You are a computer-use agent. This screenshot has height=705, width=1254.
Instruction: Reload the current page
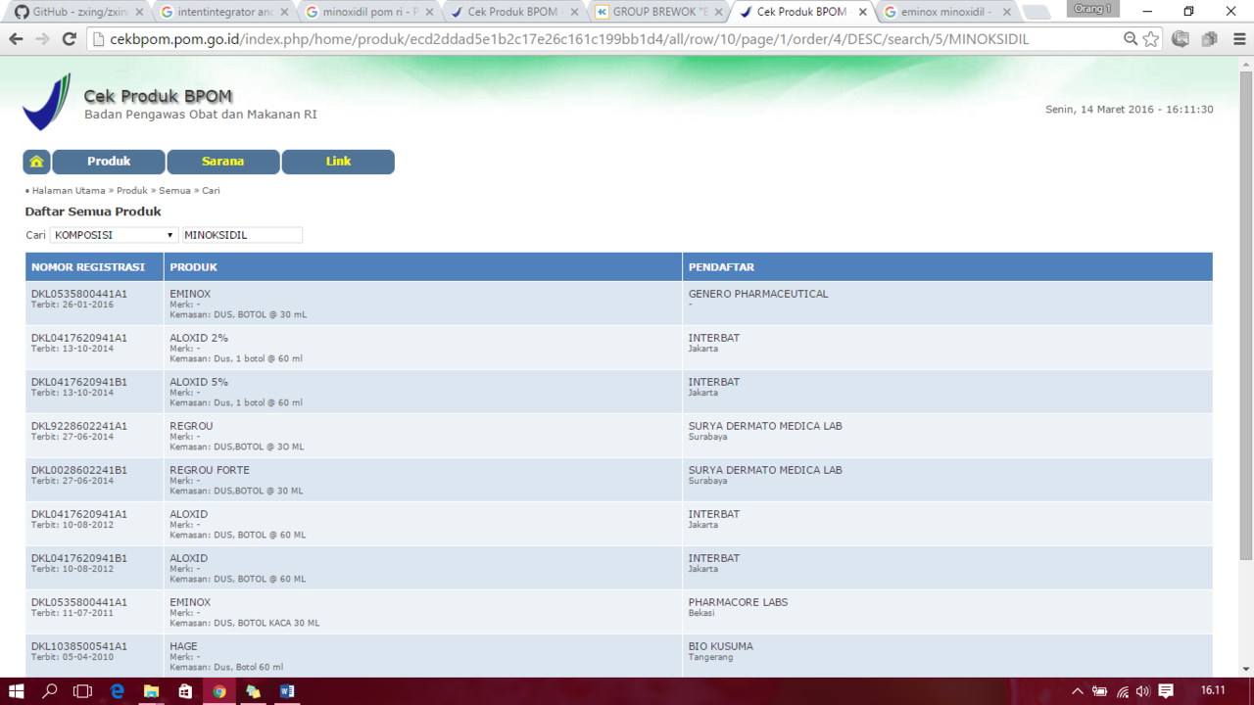[x=69, y=39]
